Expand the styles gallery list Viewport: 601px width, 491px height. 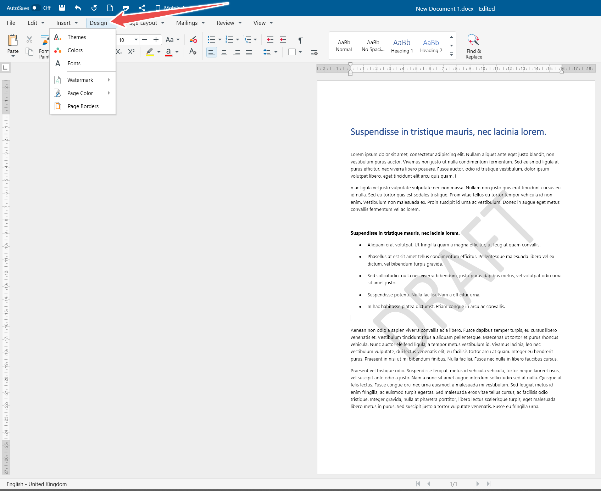tap(451, 54)
